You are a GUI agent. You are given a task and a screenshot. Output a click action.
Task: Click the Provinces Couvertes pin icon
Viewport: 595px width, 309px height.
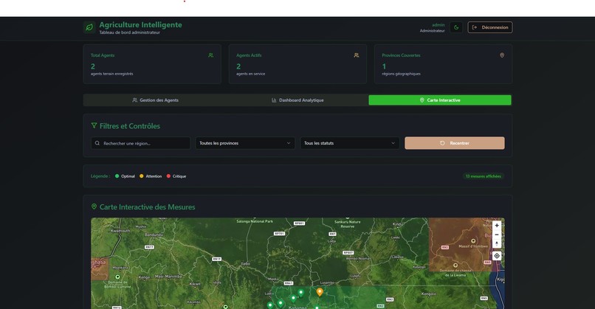pos(502,55)
